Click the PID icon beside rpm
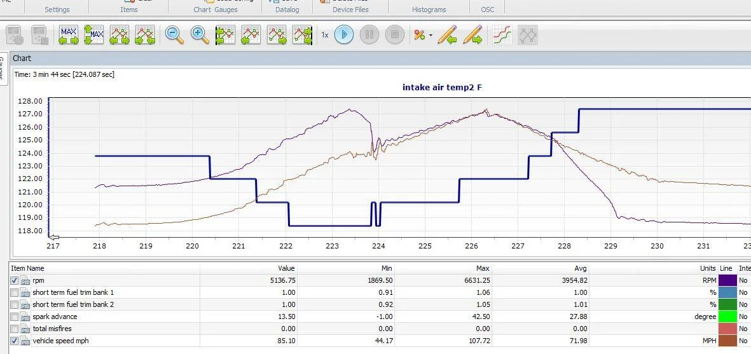Screen dimensions: 751x354 point(25,280)
